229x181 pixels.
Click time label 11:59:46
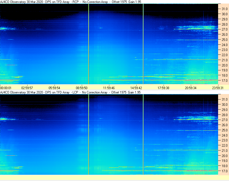(x=109, y=88)
